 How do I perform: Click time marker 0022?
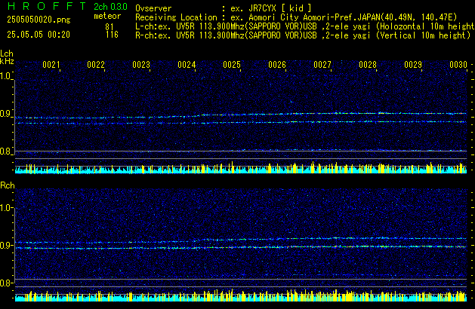click(96, 65)
